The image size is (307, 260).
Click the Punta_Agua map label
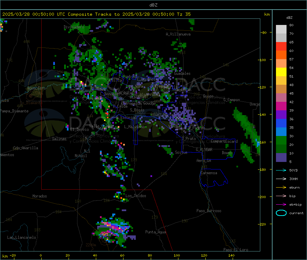[156, 232]
